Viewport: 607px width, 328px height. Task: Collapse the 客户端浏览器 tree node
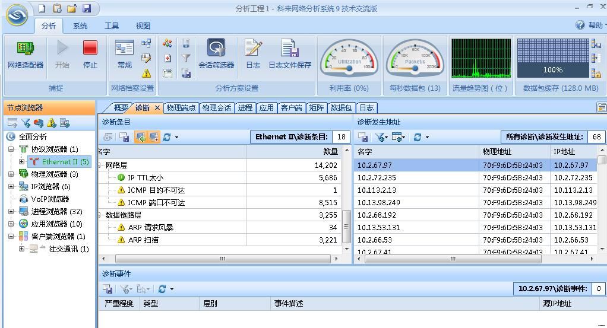(11, 236)
